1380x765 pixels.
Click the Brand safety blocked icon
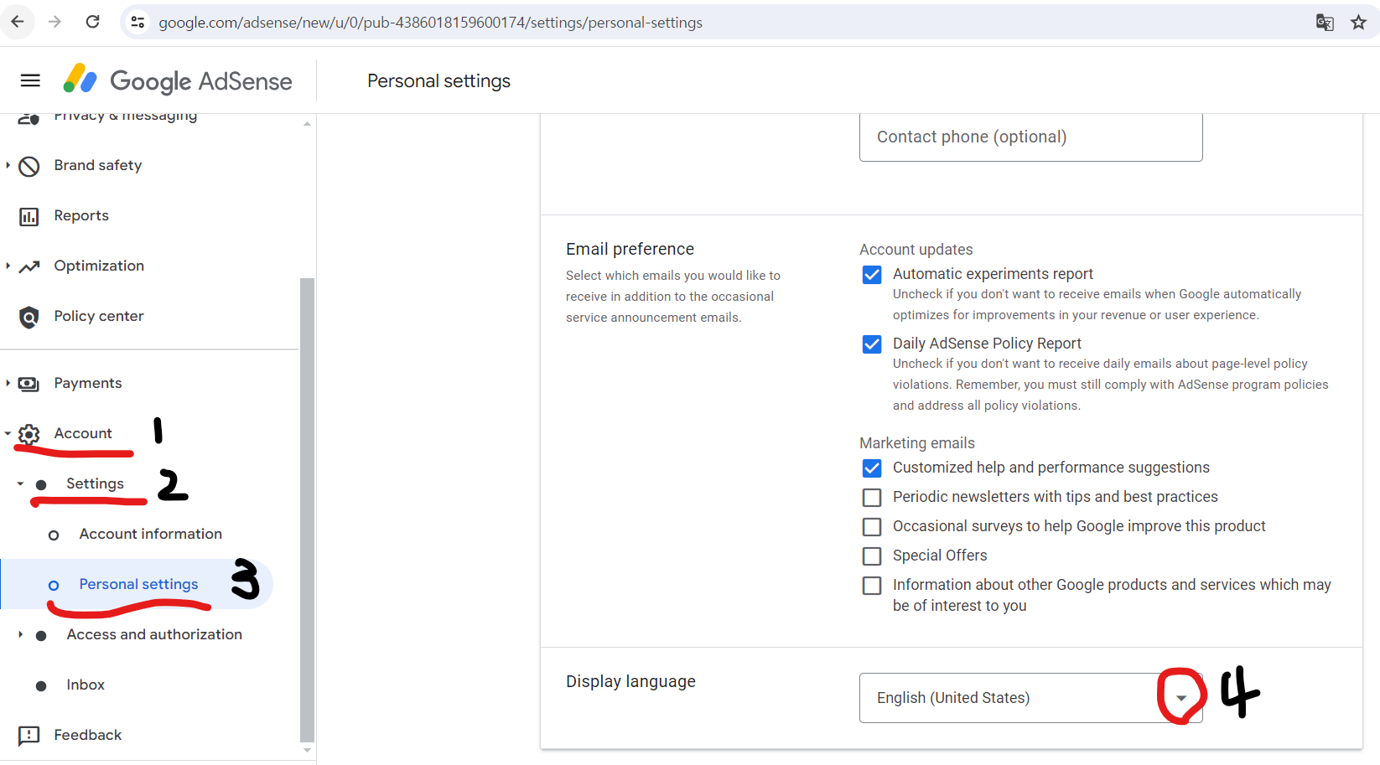click(29, 166)
